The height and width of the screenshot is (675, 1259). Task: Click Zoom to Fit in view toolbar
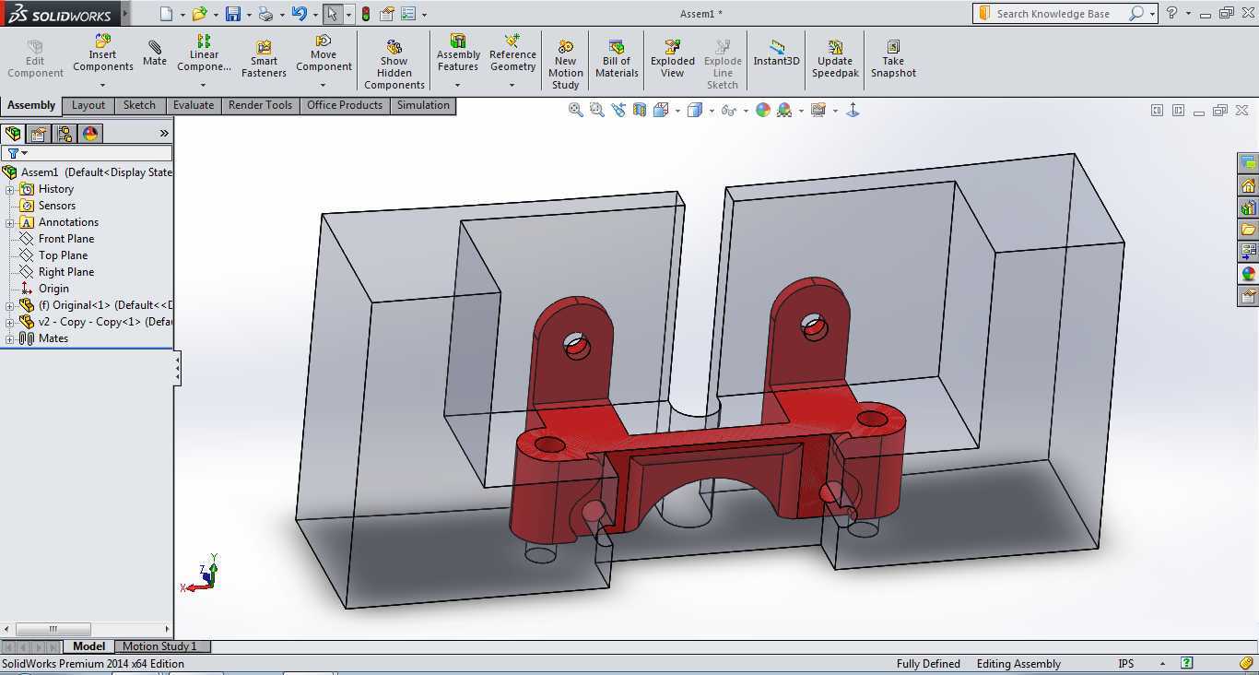tap(576, 110)
